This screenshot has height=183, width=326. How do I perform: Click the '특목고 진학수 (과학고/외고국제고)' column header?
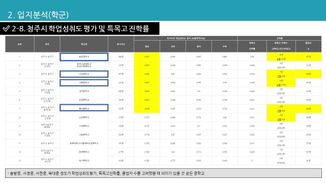[x=281, y=46]
